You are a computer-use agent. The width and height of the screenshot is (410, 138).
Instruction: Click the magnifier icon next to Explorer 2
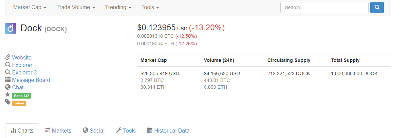click(x=8, y=72)
